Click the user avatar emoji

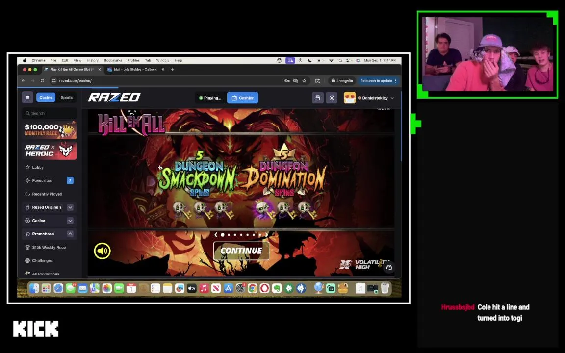(350, 98)
